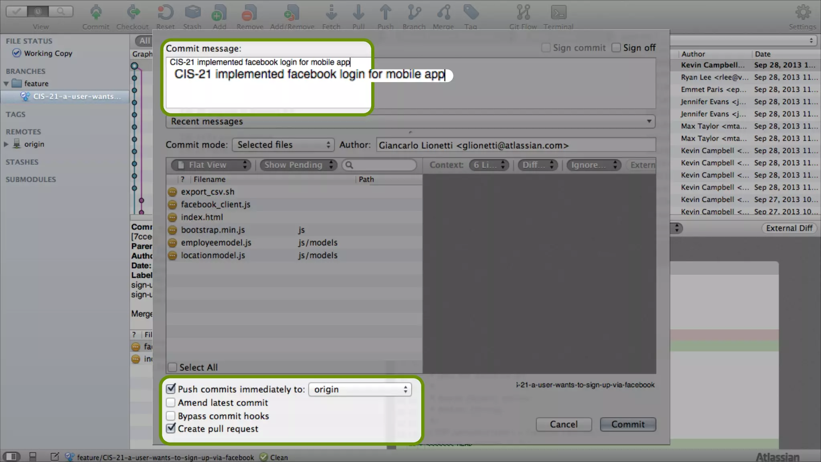Open the Git Flow tool
This screenshot has width=821, height=462.
(523, 13)
